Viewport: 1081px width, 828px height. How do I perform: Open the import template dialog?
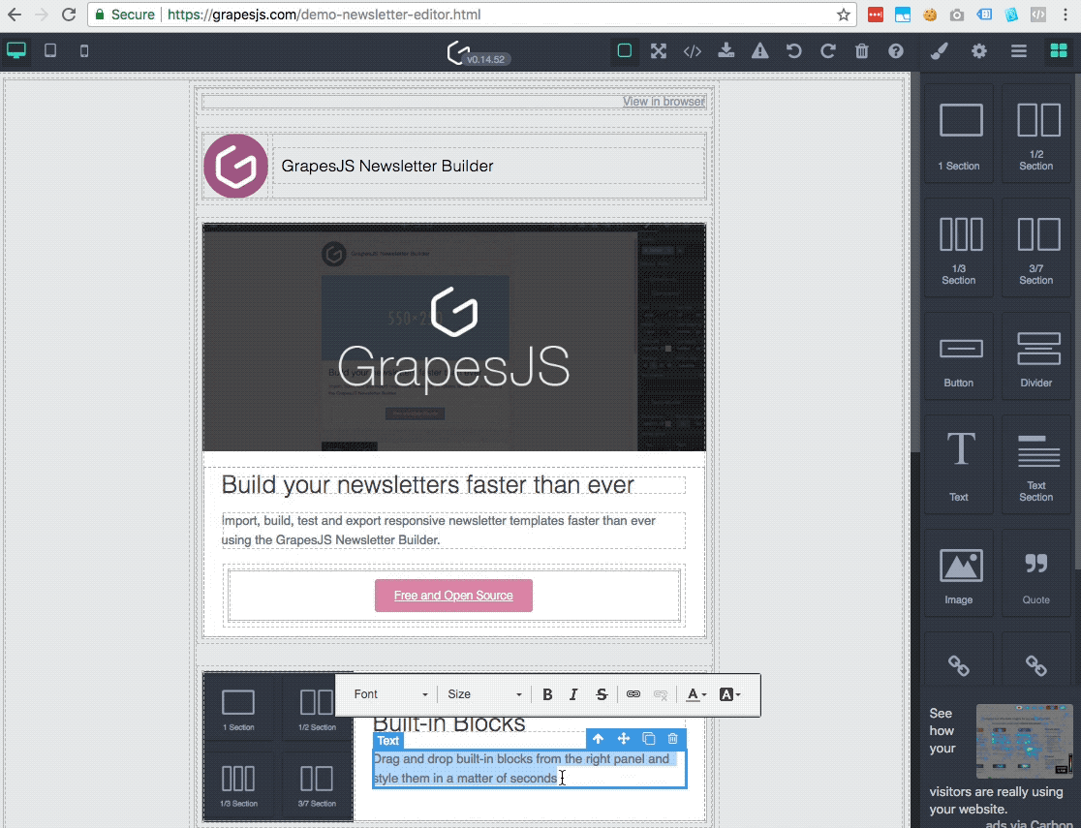pyautogui.click(x=726, y=50)
